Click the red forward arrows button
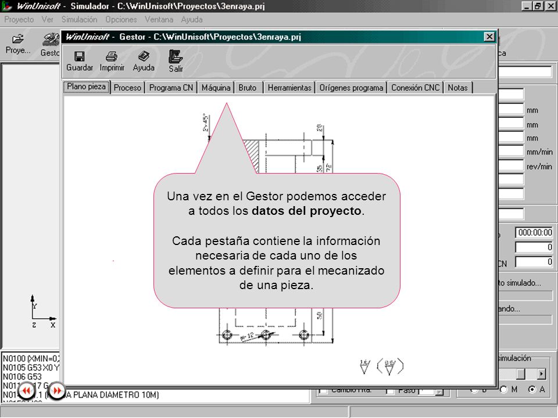The height and width of the screenshot is (418, 558). [56, 391]
